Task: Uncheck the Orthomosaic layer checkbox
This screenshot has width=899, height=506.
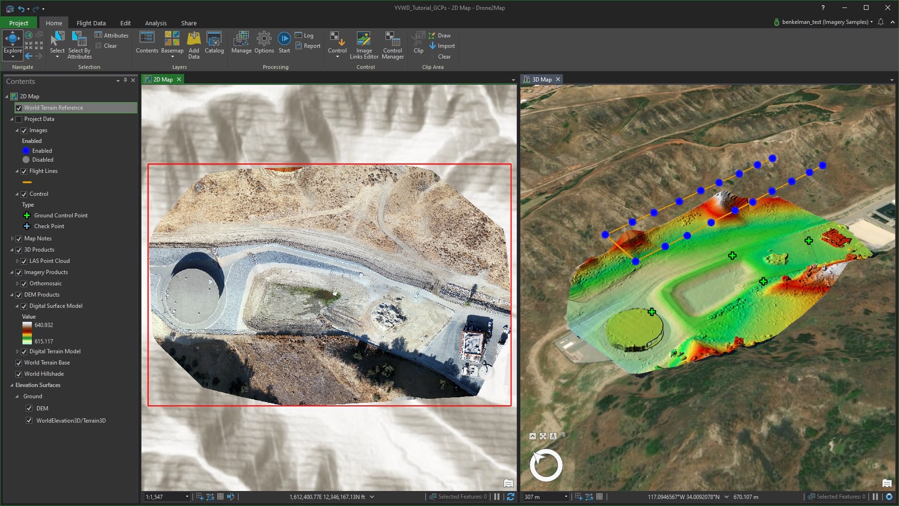Action: 24,283
